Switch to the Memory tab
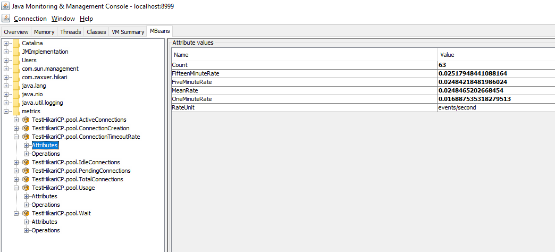This screenshot has height=252, width=555. [44, 32]
